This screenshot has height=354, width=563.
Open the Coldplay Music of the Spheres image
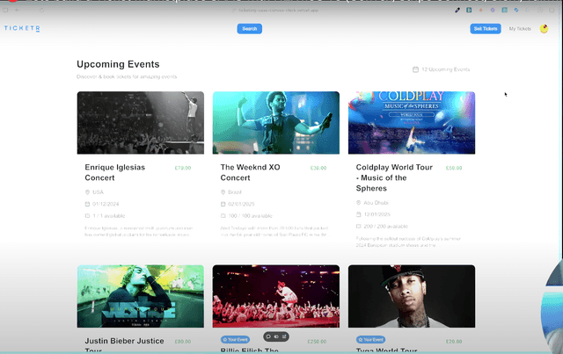coord(412,123)
